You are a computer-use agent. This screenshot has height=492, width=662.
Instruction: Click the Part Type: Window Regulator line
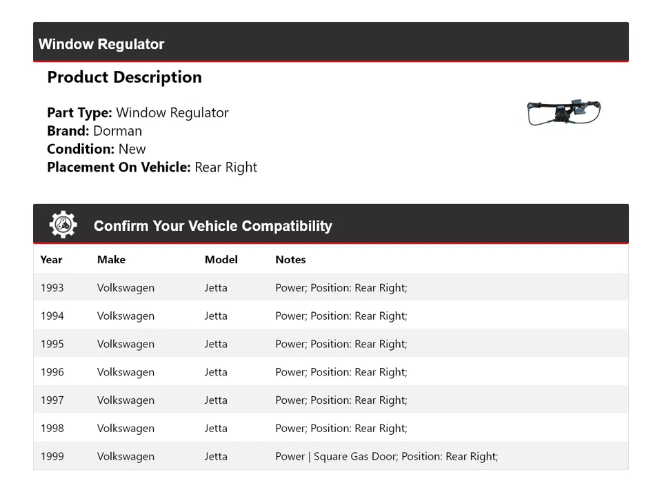click(x=138, y=113)
